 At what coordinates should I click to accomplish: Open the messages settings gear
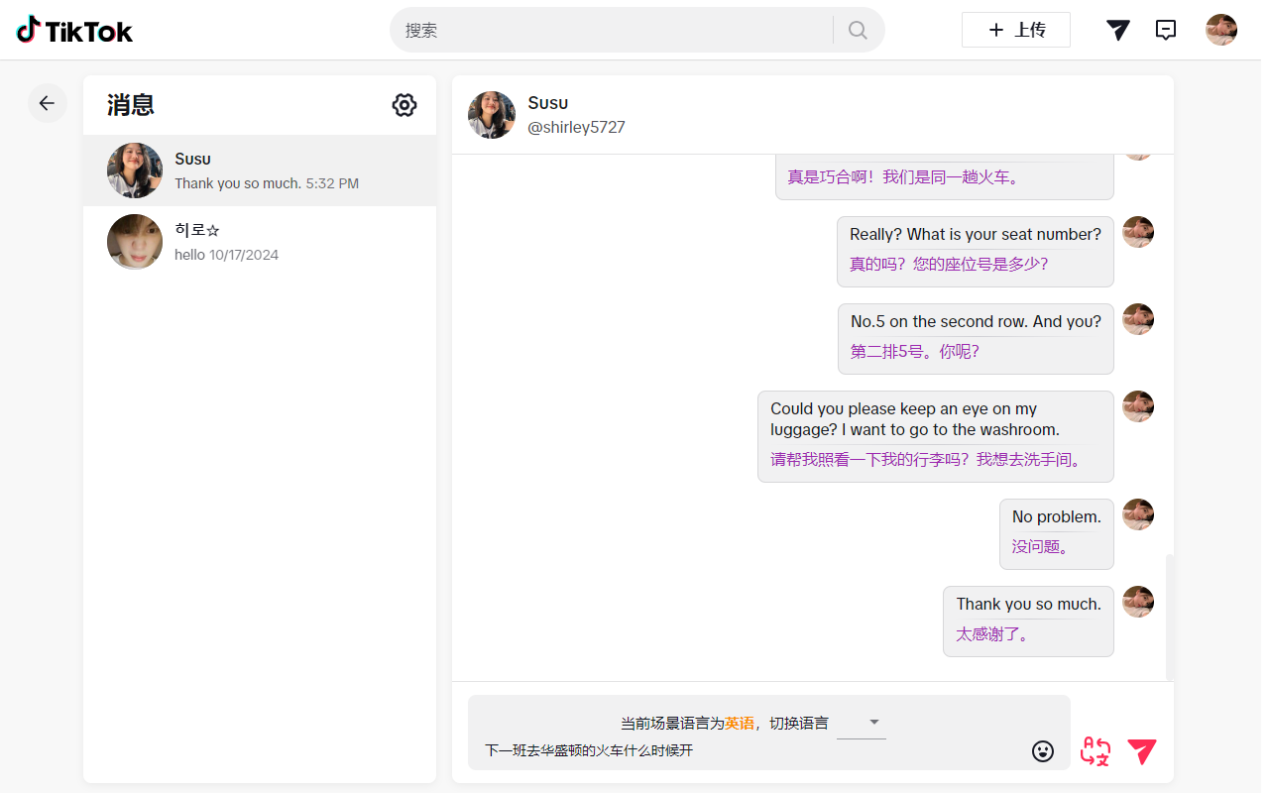pyautogui.click(x=404, y=104)
